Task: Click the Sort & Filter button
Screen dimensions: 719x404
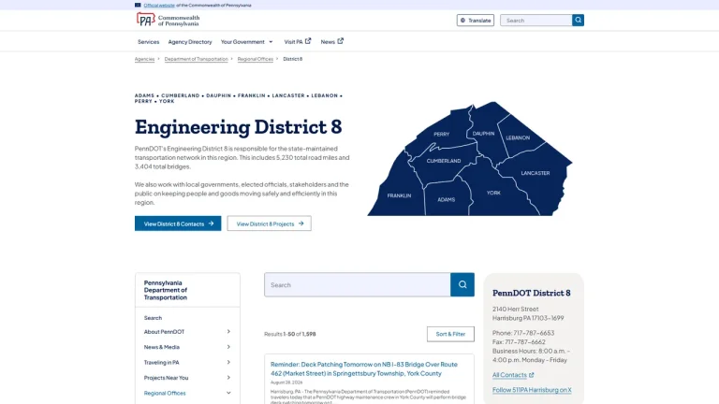Action: tap(450, 334)
